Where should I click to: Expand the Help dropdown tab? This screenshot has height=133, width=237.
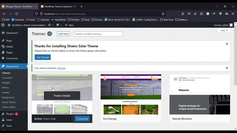224,30
